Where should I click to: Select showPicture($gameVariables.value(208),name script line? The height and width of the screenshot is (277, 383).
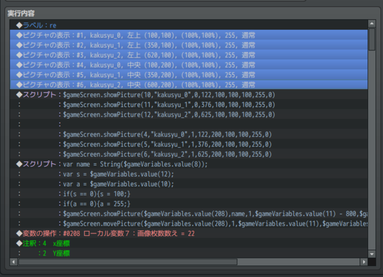[x=189, y=214]
